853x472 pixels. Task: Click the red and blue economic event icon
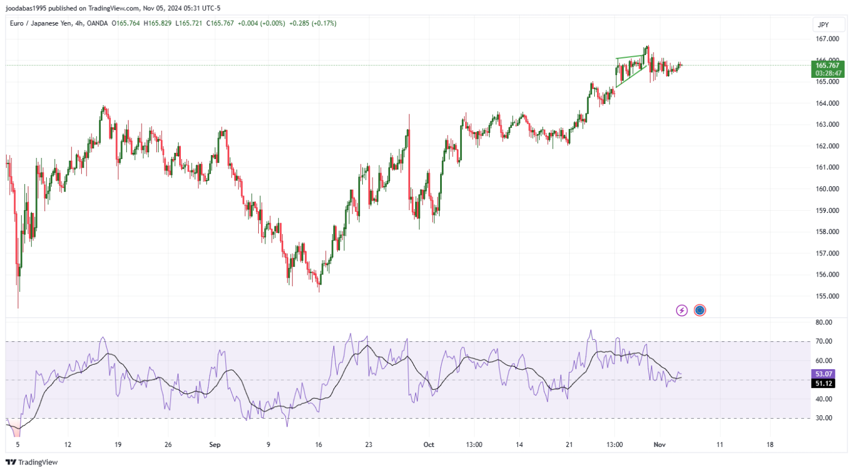click(x=700, y=310)
